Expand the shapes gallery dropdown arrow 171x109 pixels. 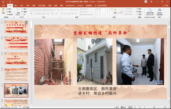point(112,14)
